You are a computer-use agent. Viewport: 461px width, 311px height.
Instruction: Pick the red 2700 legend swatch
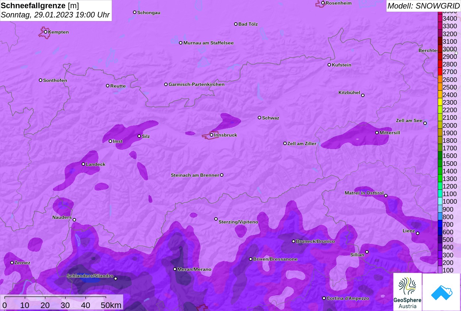440,72
